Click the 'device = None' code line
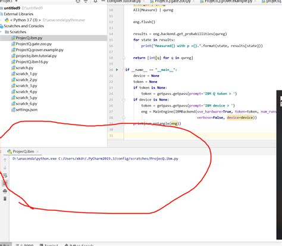The image size is (282, 246). (146, 76)
